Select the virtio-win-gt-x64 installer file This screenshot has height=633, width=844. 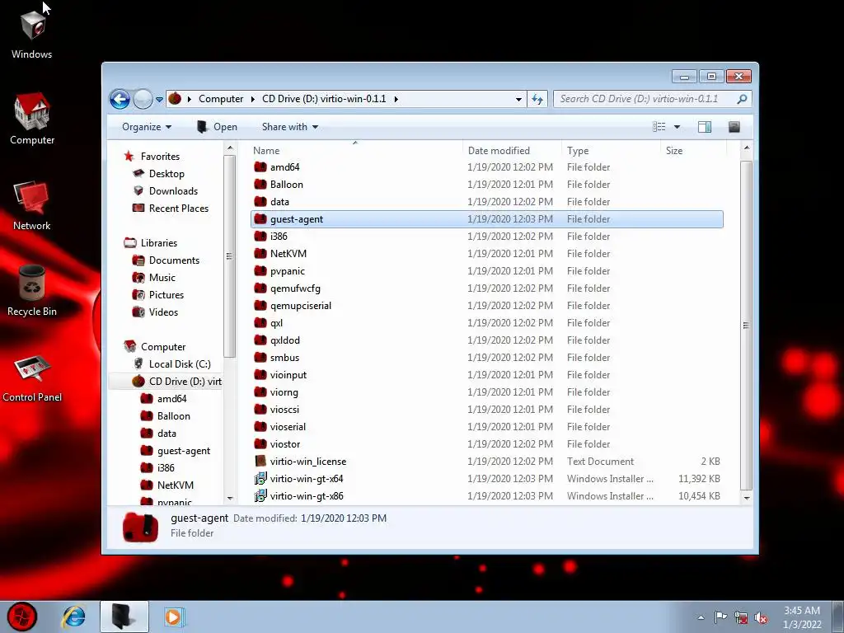487,479
